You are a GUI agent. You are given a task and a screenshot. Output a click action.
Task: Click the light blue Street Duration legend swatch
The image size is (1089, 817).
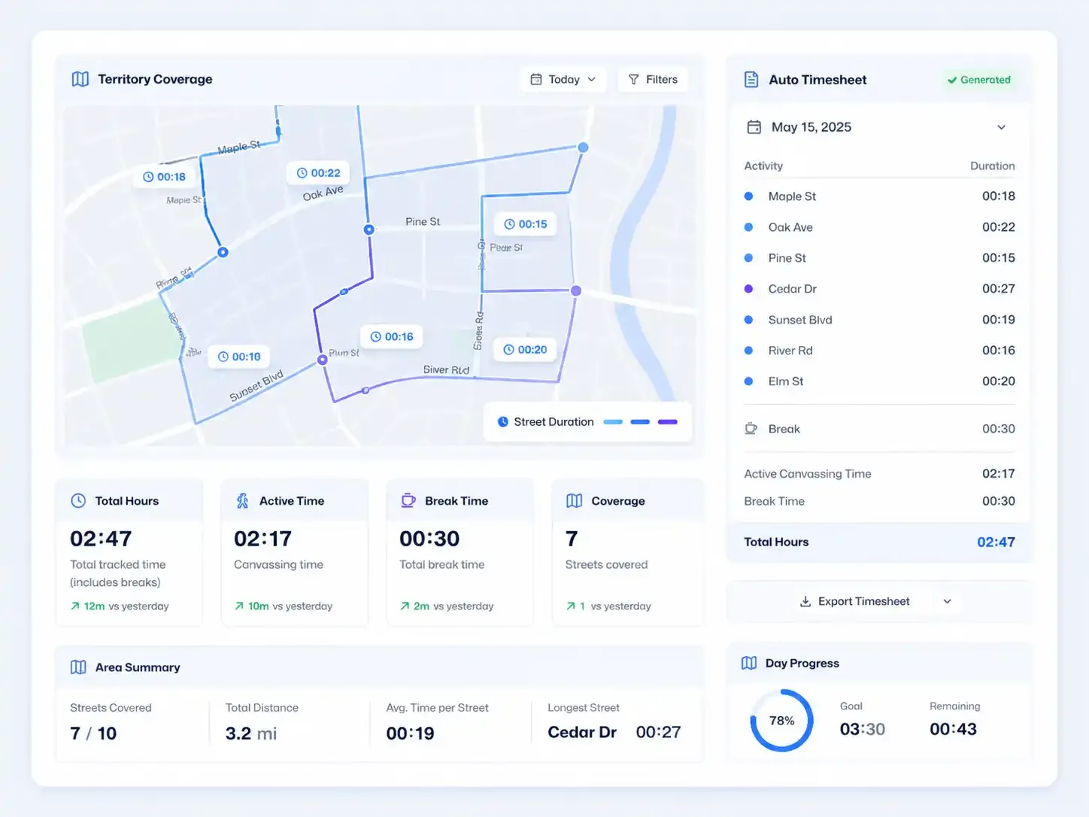tap(613, 422)
